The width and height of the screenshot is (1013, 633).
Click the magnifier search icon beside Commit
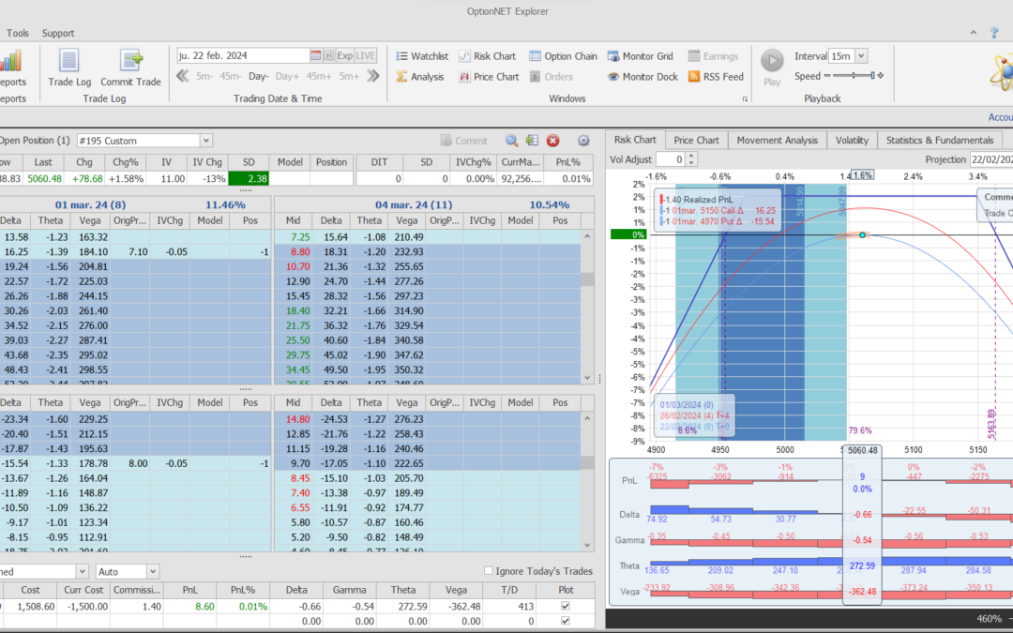coord(512,141)
